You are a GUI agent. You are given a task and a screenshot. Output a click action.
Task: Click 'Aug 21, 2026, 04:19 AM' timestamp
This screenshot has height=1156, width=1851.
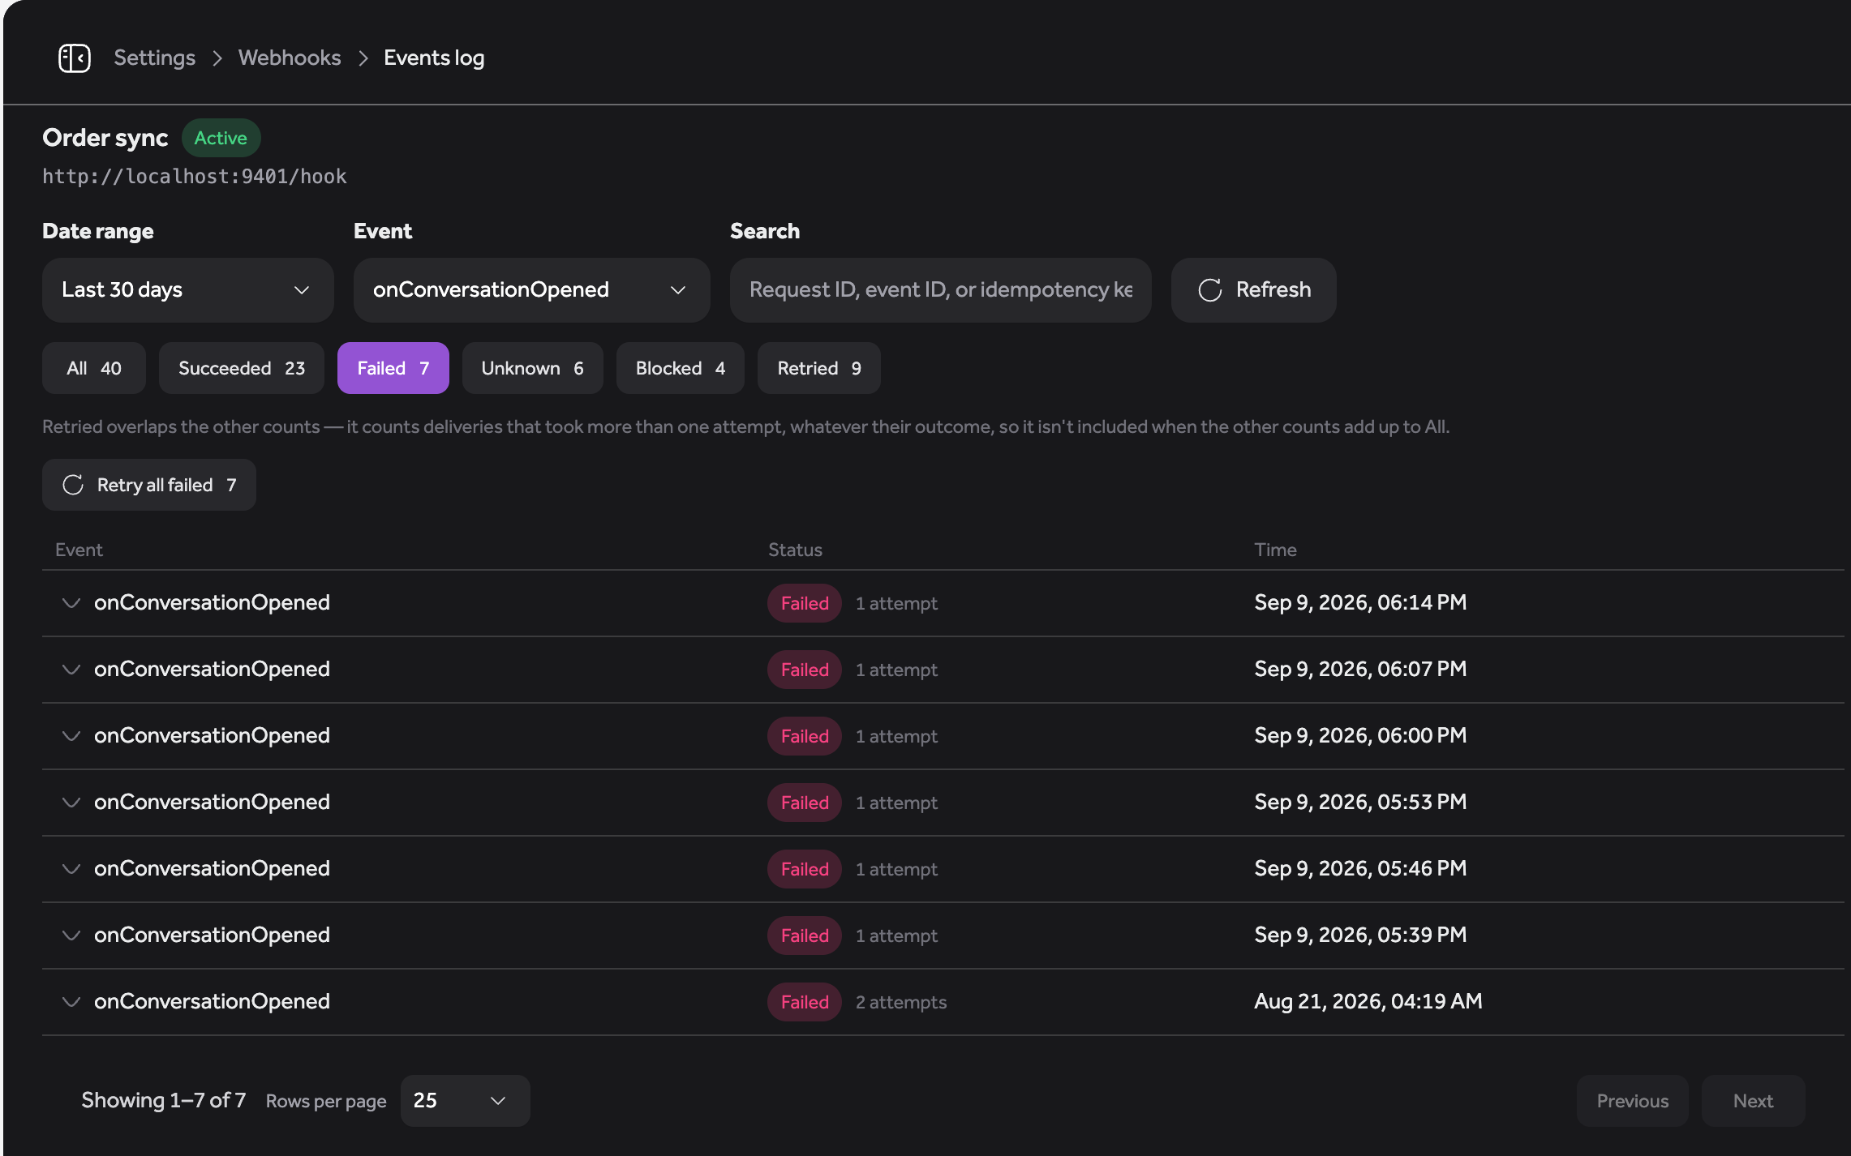(x=1368, y=1002)
